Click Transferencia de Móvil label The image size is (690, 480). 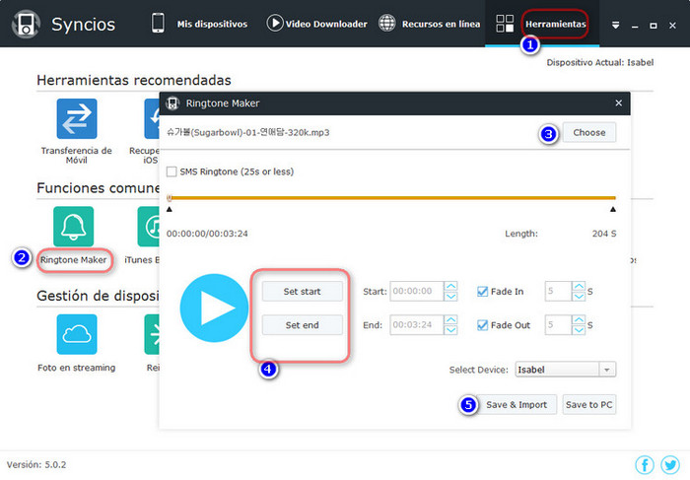(77, 155)
